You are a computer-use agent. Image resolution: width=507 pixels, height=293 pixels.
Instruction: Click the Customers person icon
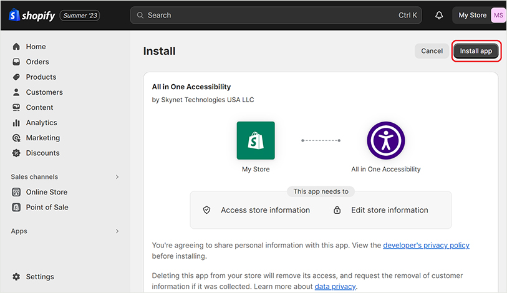pos(16,92)
